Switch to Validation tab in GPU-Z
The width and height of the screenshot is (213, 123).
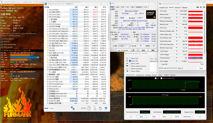click(185, 8)
